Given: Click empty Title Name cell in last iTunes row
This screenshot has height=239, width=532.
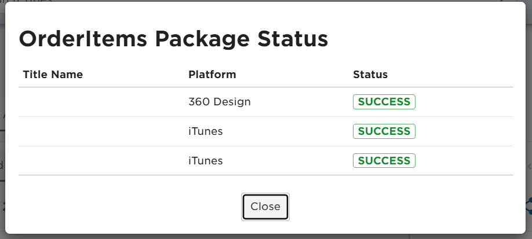Looking at the screenshot, I should (101, 161).
